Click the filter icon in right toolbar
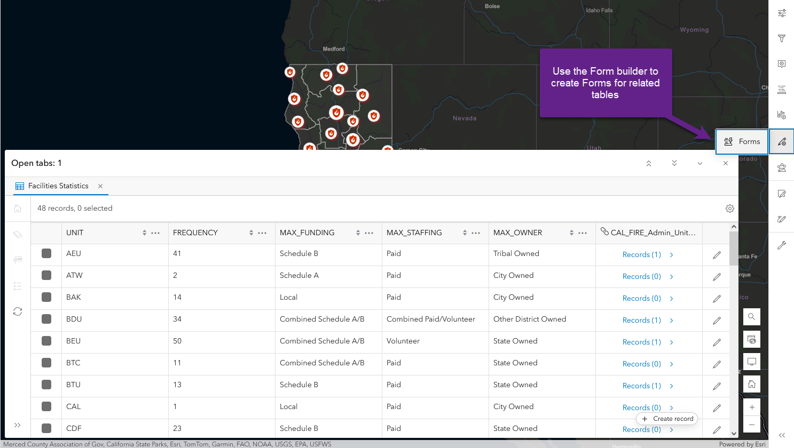 point(782,38)
